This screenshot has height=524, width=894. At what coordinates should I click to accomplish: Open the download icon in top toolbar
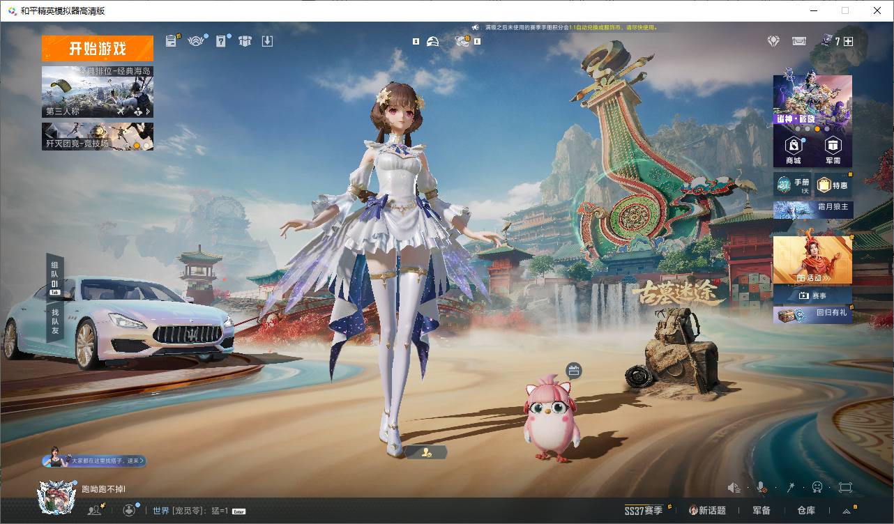[267, 41]
